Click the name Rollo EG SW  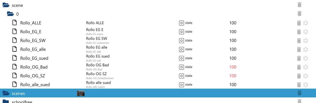click(x=97, y=39)
